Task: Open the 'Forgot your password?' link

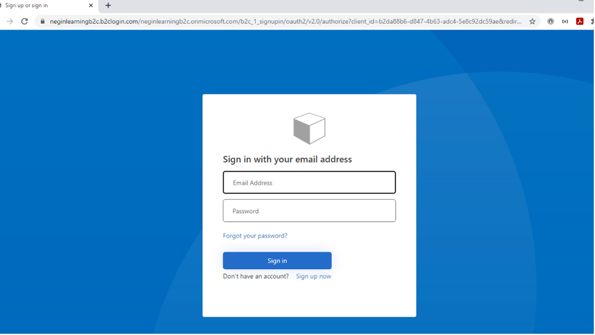Action: click(x=255, y=236)
